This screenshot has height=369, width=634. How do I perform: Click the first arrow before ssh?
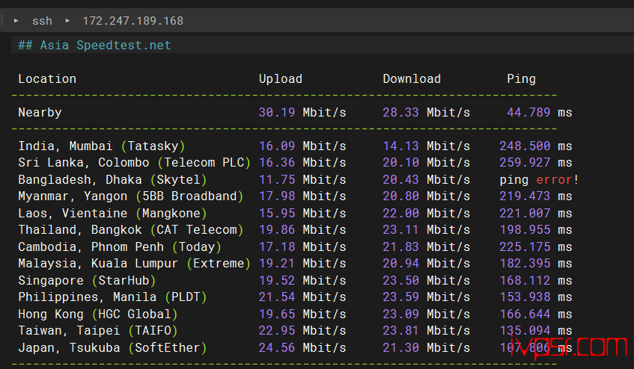tap(16, 21)
